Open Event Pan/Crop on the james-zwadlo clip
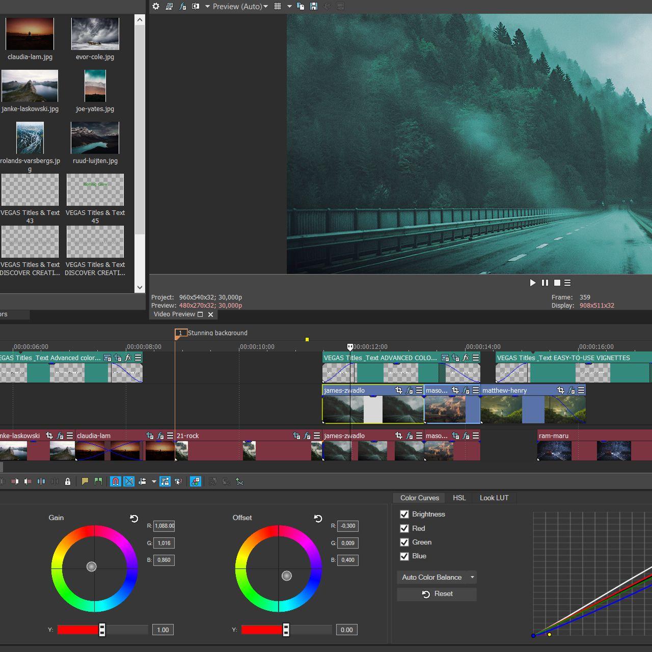Viewport: 652px width, 652px height. point(399,390)
